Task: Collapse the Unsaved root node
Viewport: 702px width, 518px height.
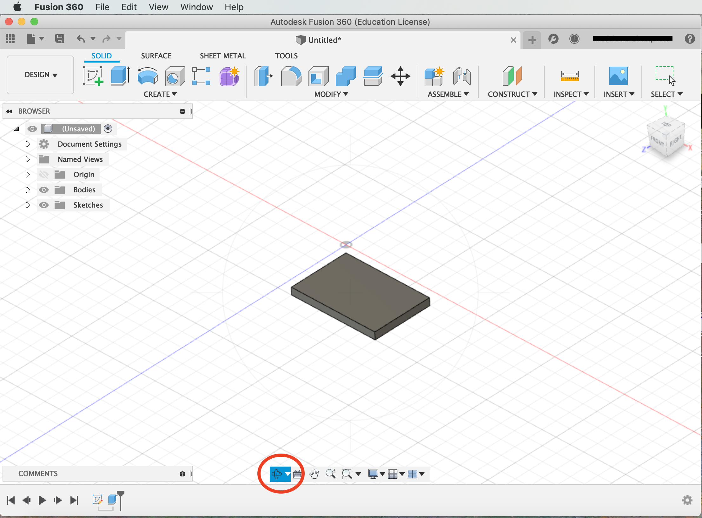Action: pos(17,129)
